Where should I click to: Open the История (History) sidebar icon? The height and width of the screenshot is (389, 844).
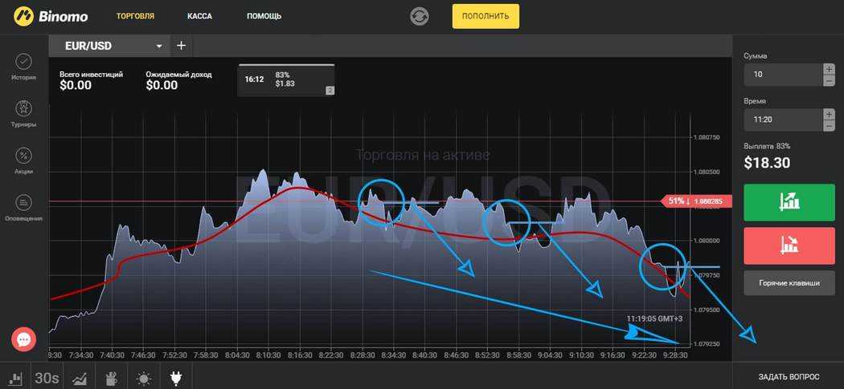(x=23, y=62)
